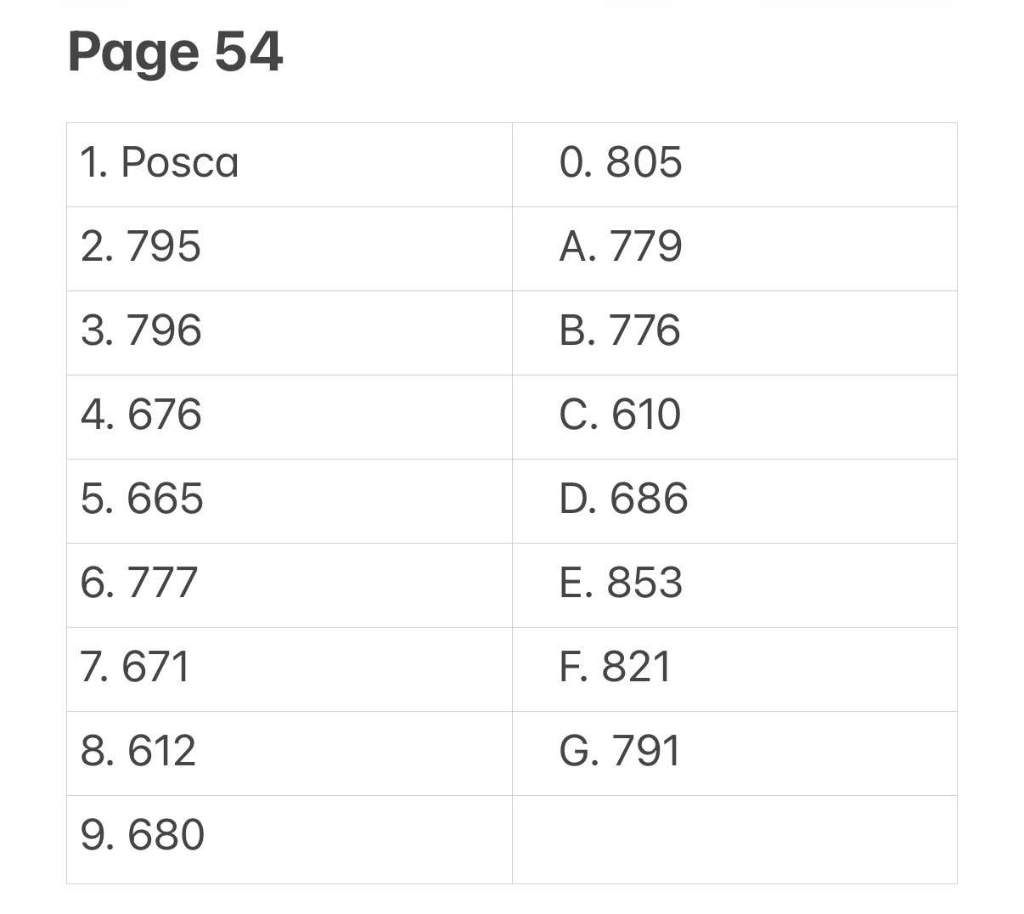The height and width of the screenshot is (914, 1024).
Task: Click the 'G. 791' entry
Action: pos(734,753)
